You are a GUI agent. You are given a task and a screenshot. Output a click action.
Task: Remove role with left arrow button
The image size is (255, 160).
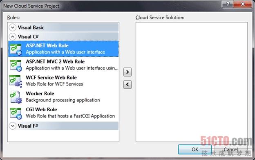(x=127, y=84)
